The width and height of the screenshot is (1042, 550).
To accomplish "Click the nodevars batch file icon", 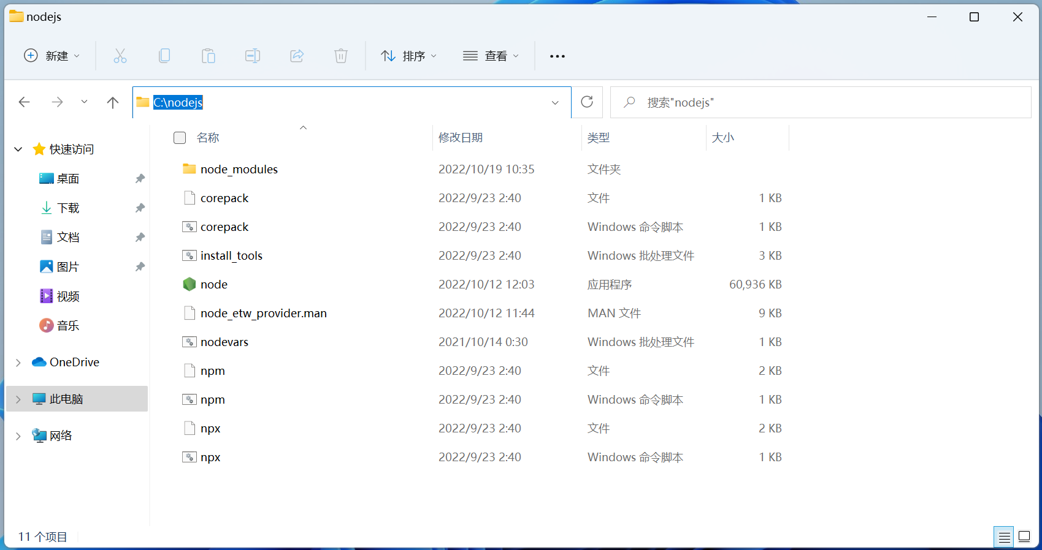I will [190, 342].
